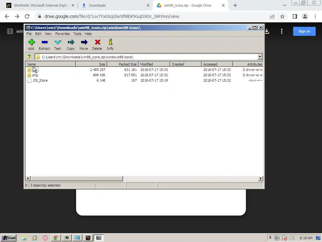Screen dimensions: 322x242
Task: Toggle the Chrome side panel
Action: 295,16
